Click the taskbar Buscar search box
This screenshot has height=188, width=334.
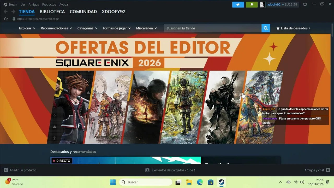click(x=146, y=182)
